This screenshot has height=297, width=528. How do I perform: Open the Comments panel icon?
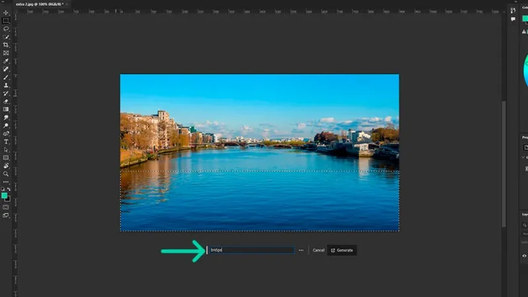pyautogui.click(x=513, y=19)
